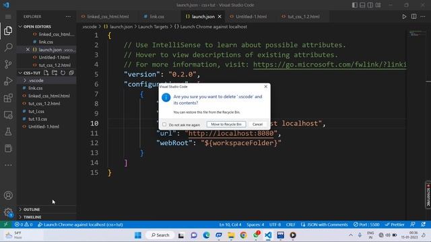Image resolution: width=431 pixels, height=242 pixels.
Task: Click Move to Recycle Bin button
Action: (226, 124)
